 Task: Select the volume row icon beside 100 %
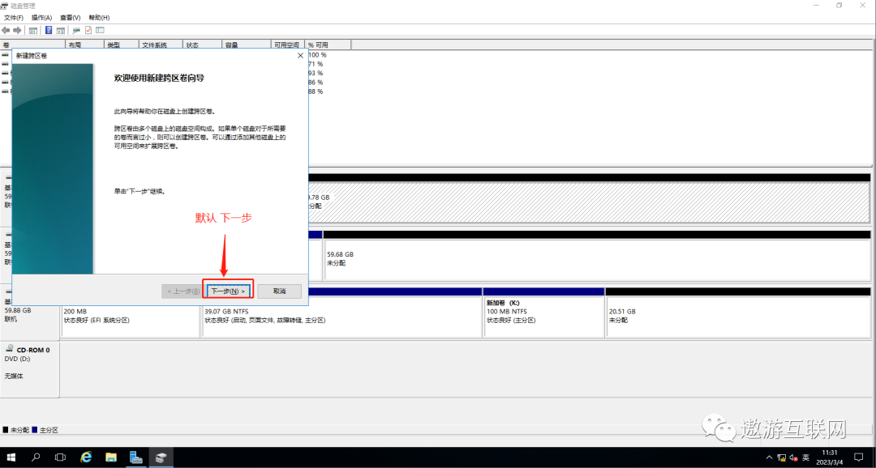click(5, 55)
